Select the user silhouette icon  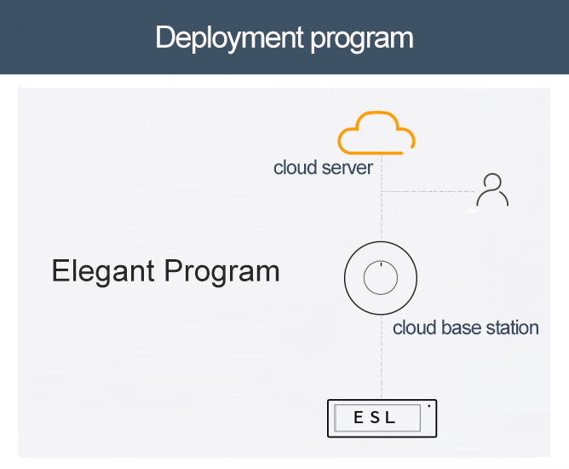tap(491, 190)
